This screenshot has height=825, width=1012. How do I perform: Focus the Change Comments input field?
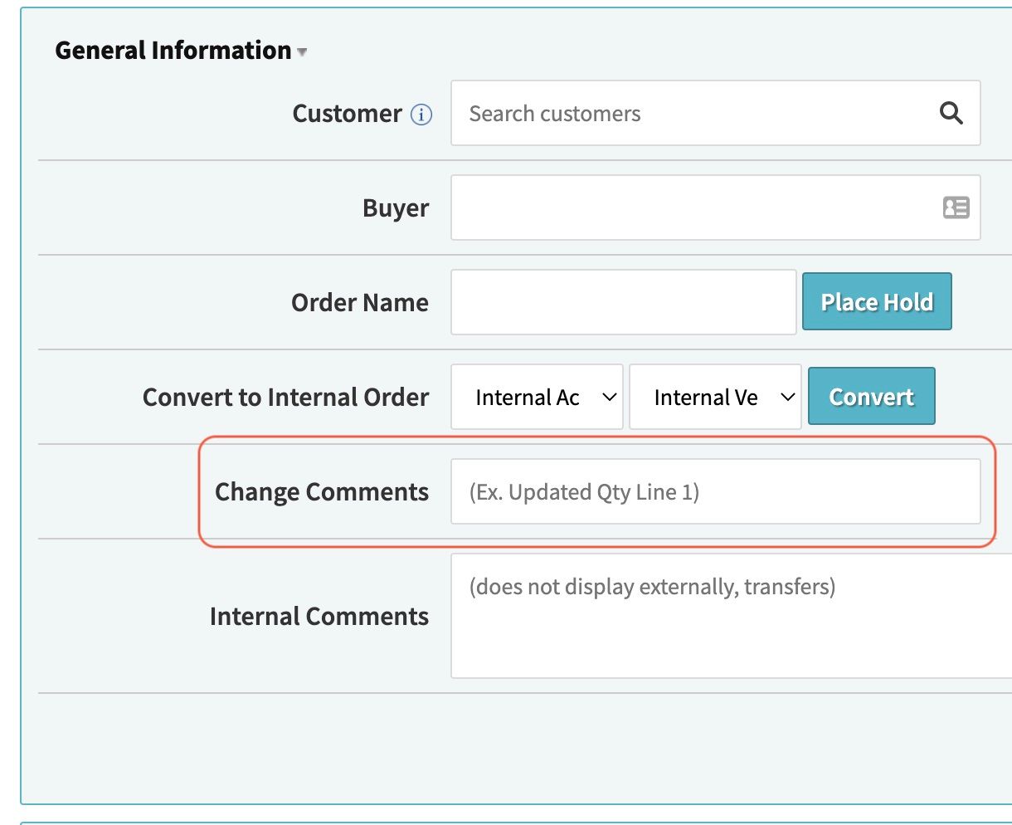pos(715,492)
